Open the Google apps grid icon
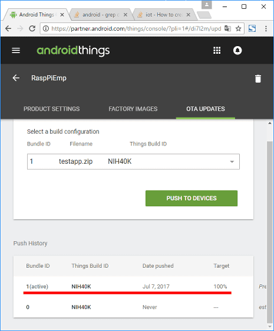274x331 pixels. pyautogui.click(x=217, y=50)
